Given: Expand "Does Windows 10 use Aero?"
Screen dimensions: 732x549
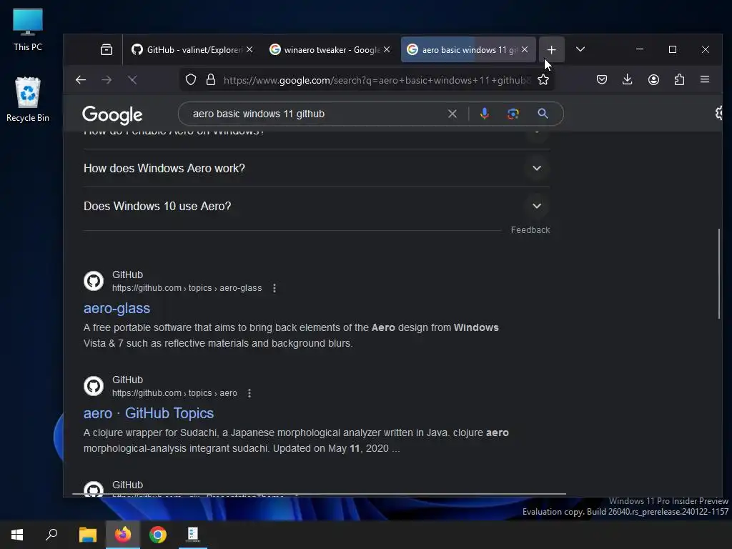Looking at the screenshot, I should point(317,206).
